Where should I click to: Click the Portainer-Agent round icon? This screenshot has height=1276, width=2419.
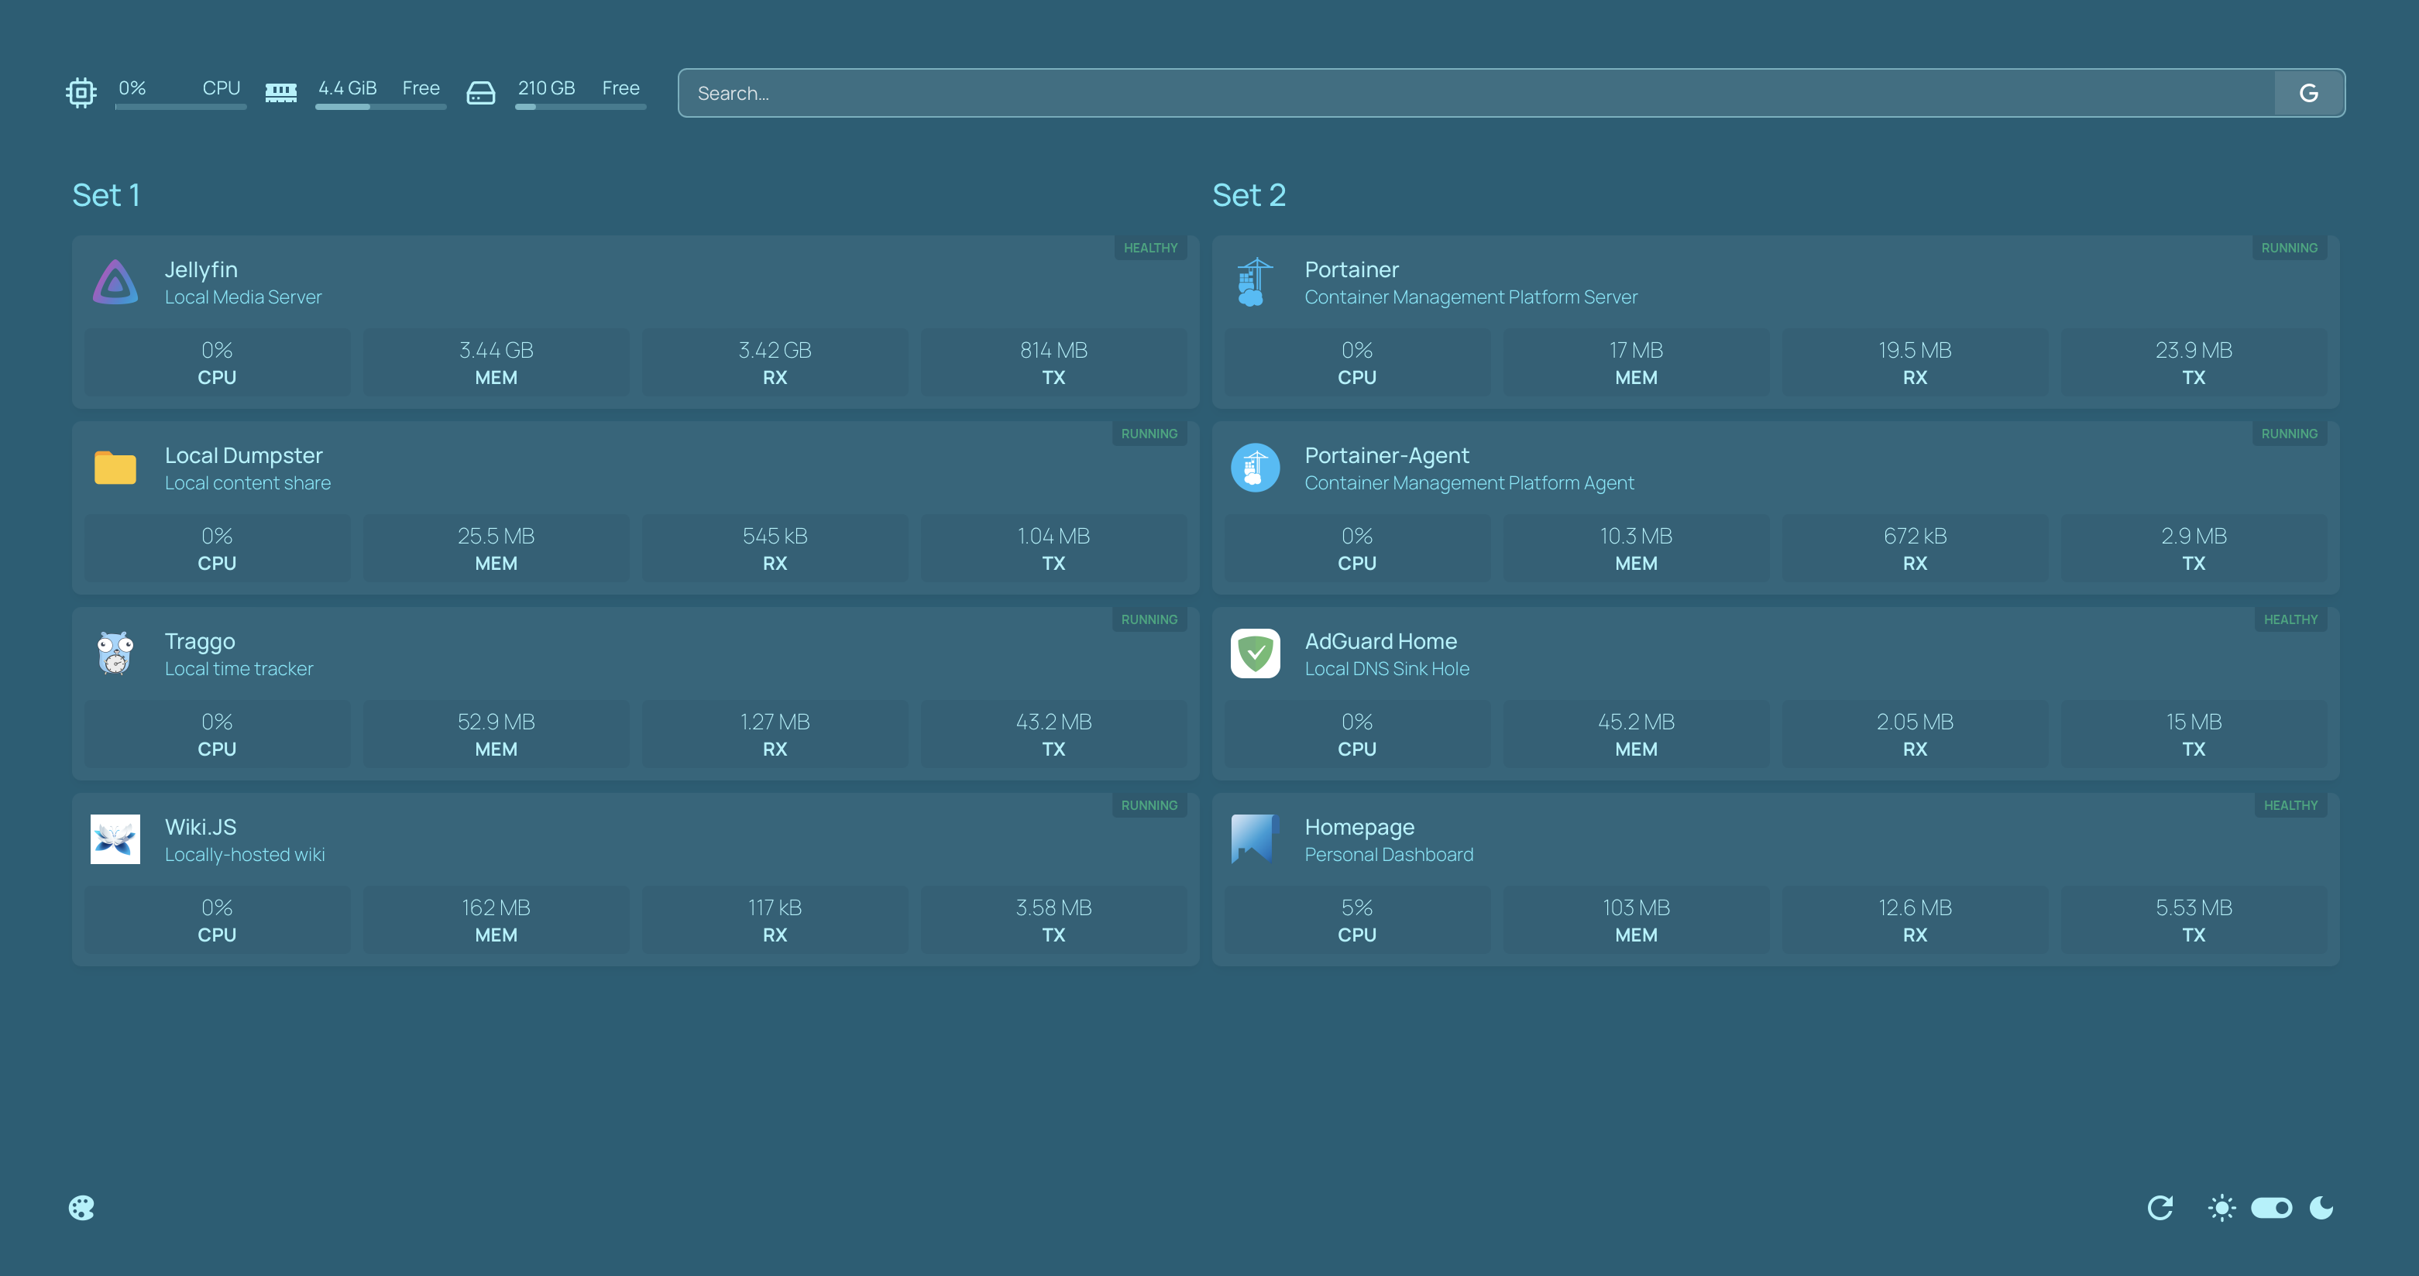1255,468
